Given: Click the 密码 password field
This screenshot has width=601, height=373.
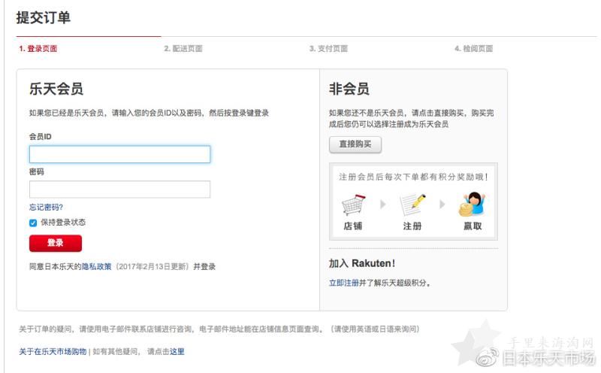Looking at the screenshot, I should [119, 190].
